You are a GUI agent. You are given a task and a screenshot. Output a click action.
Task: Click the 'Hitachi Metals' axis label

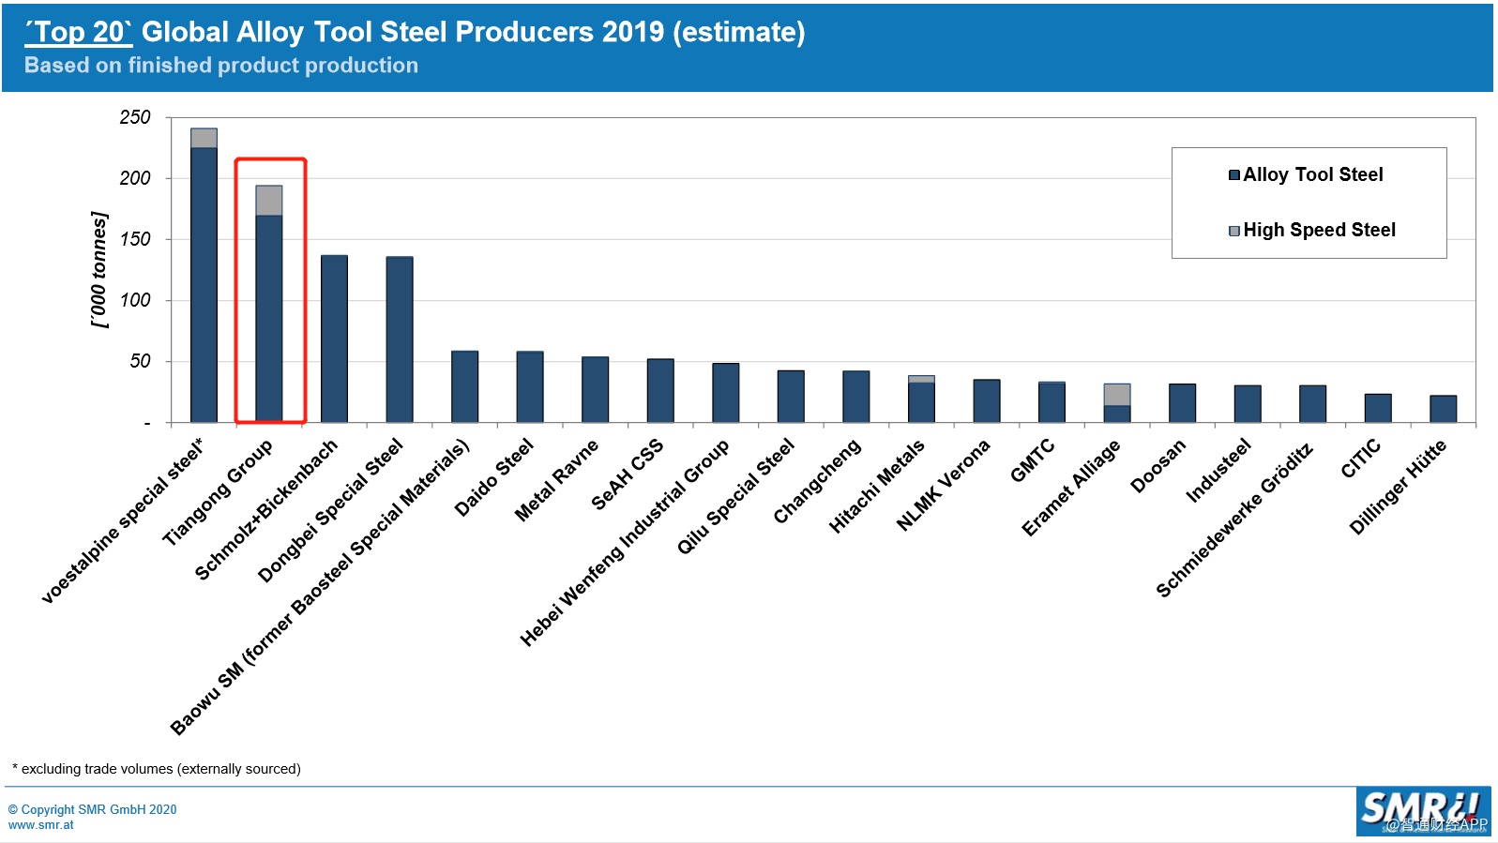click(x=876, y=486)
